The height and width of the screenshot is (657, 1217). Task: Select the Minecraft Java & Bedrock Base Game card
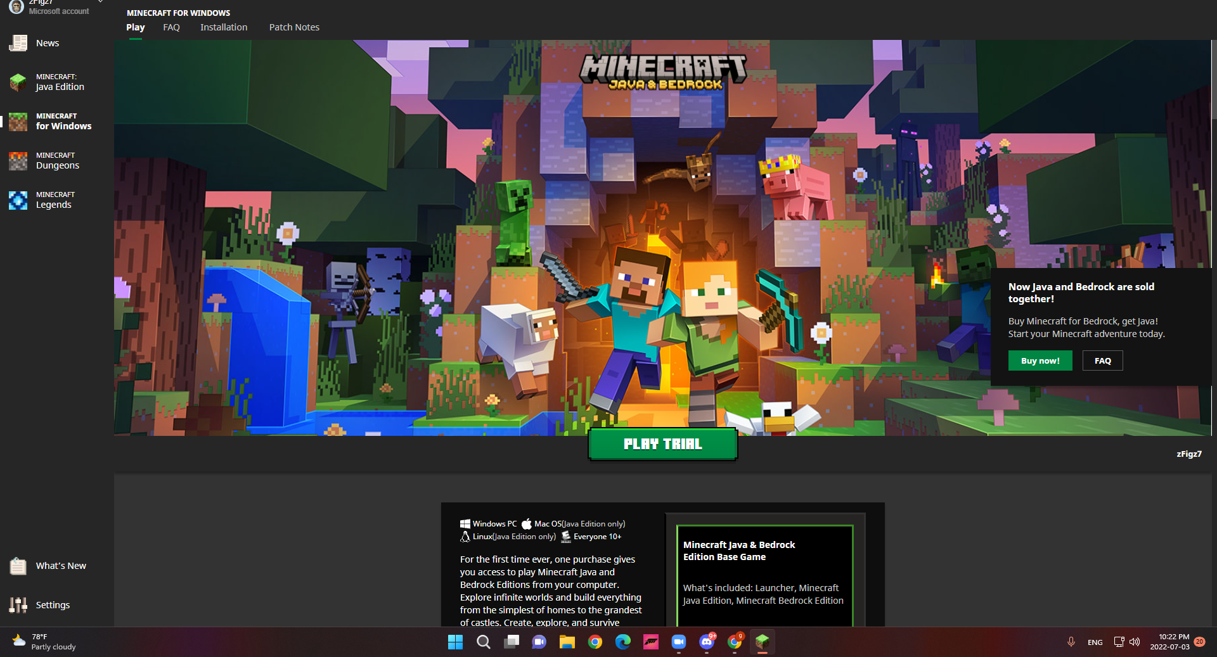764,575
